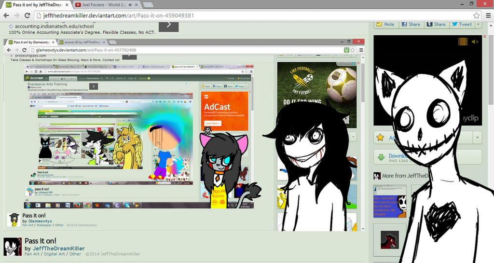Open the Wallpaper category link
The width and height of the screenshot is (494, 263).
point(44,225)
